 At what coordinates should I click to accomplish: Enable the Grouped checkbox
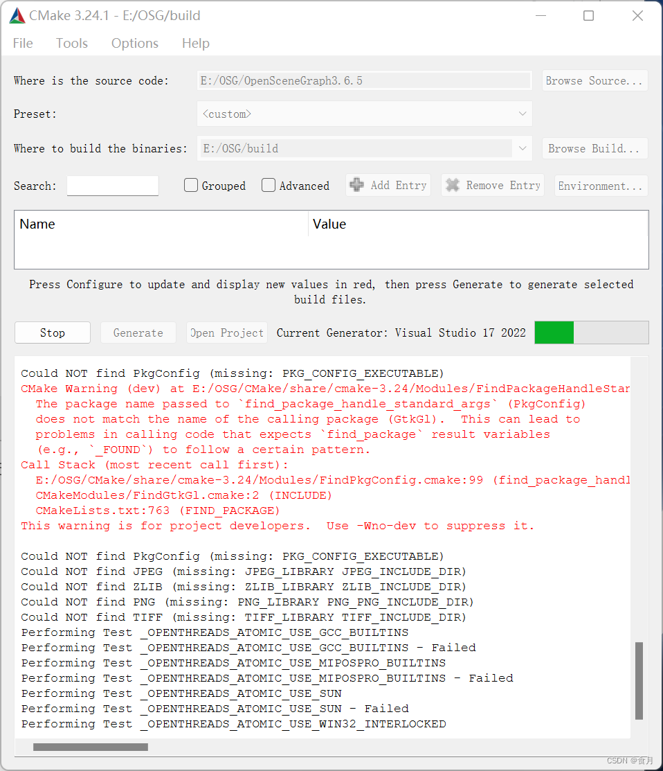pos(191,185)
